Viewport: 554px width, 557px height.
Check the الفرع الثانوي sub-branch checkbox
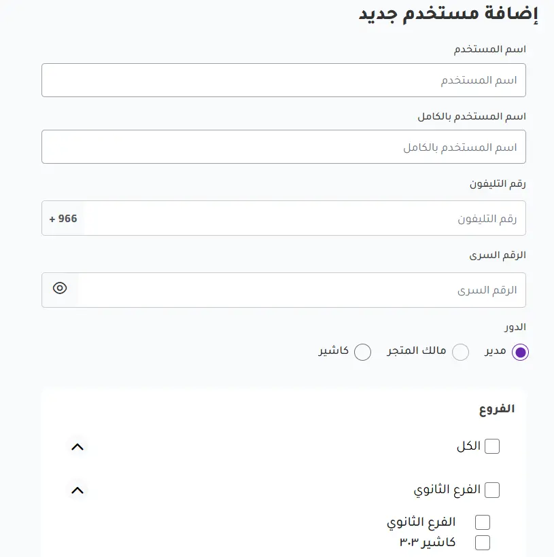pyautogui.click(x=483, y=522)
